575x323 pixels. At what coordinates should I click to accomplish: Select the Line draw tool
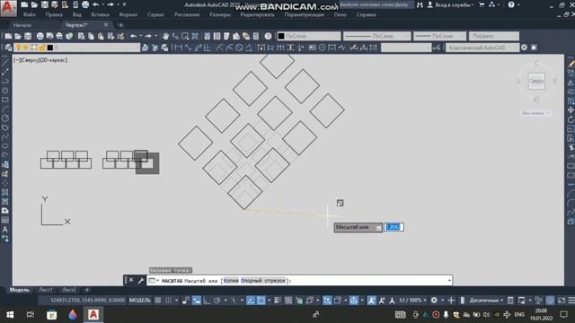pyautogui.click(x=5, y=62)
